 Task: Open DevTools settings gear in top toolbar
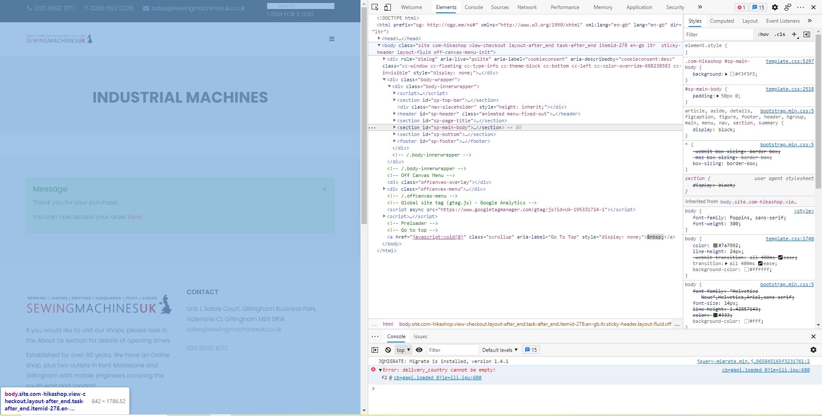pos(774,7)
